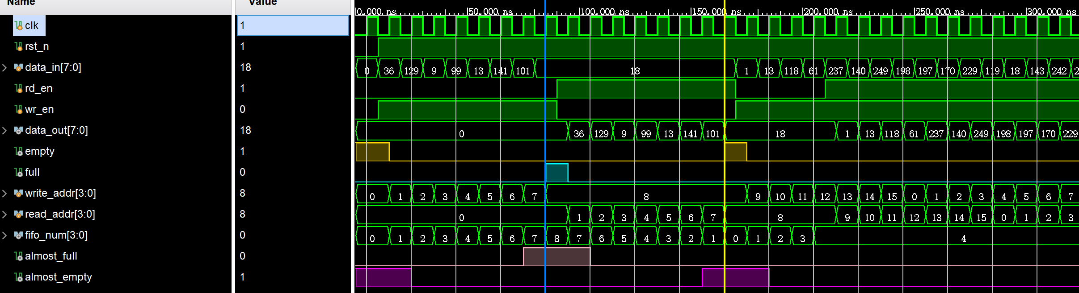The width and height of the screenshot is (1079, 293).
Task: Click the blue secondary cursor marker
Action: 545,147
